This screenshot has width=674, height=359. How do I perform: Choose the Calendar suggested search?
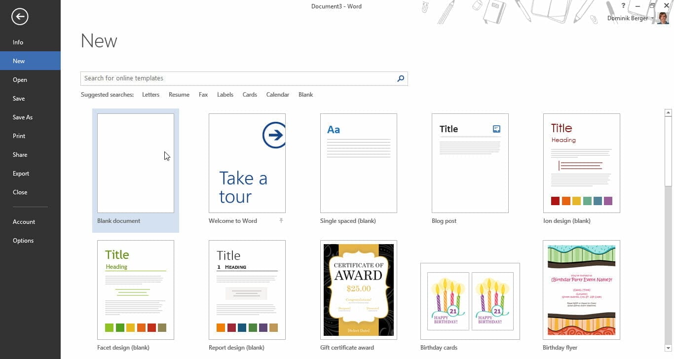(277, 95)
